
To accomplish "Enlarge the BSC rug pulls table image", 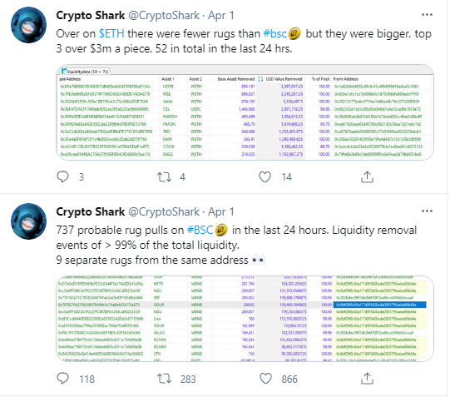I will (x=245, y=319).
